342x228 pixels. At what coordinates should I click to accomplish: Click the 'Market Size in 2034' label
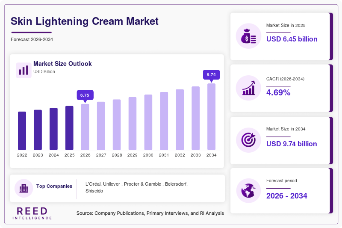click(286, 129)
